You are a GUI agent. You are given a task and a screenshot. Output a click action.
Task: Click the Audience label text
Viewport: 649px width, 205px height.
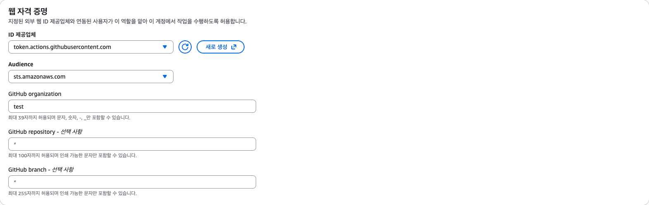[21, 64]
